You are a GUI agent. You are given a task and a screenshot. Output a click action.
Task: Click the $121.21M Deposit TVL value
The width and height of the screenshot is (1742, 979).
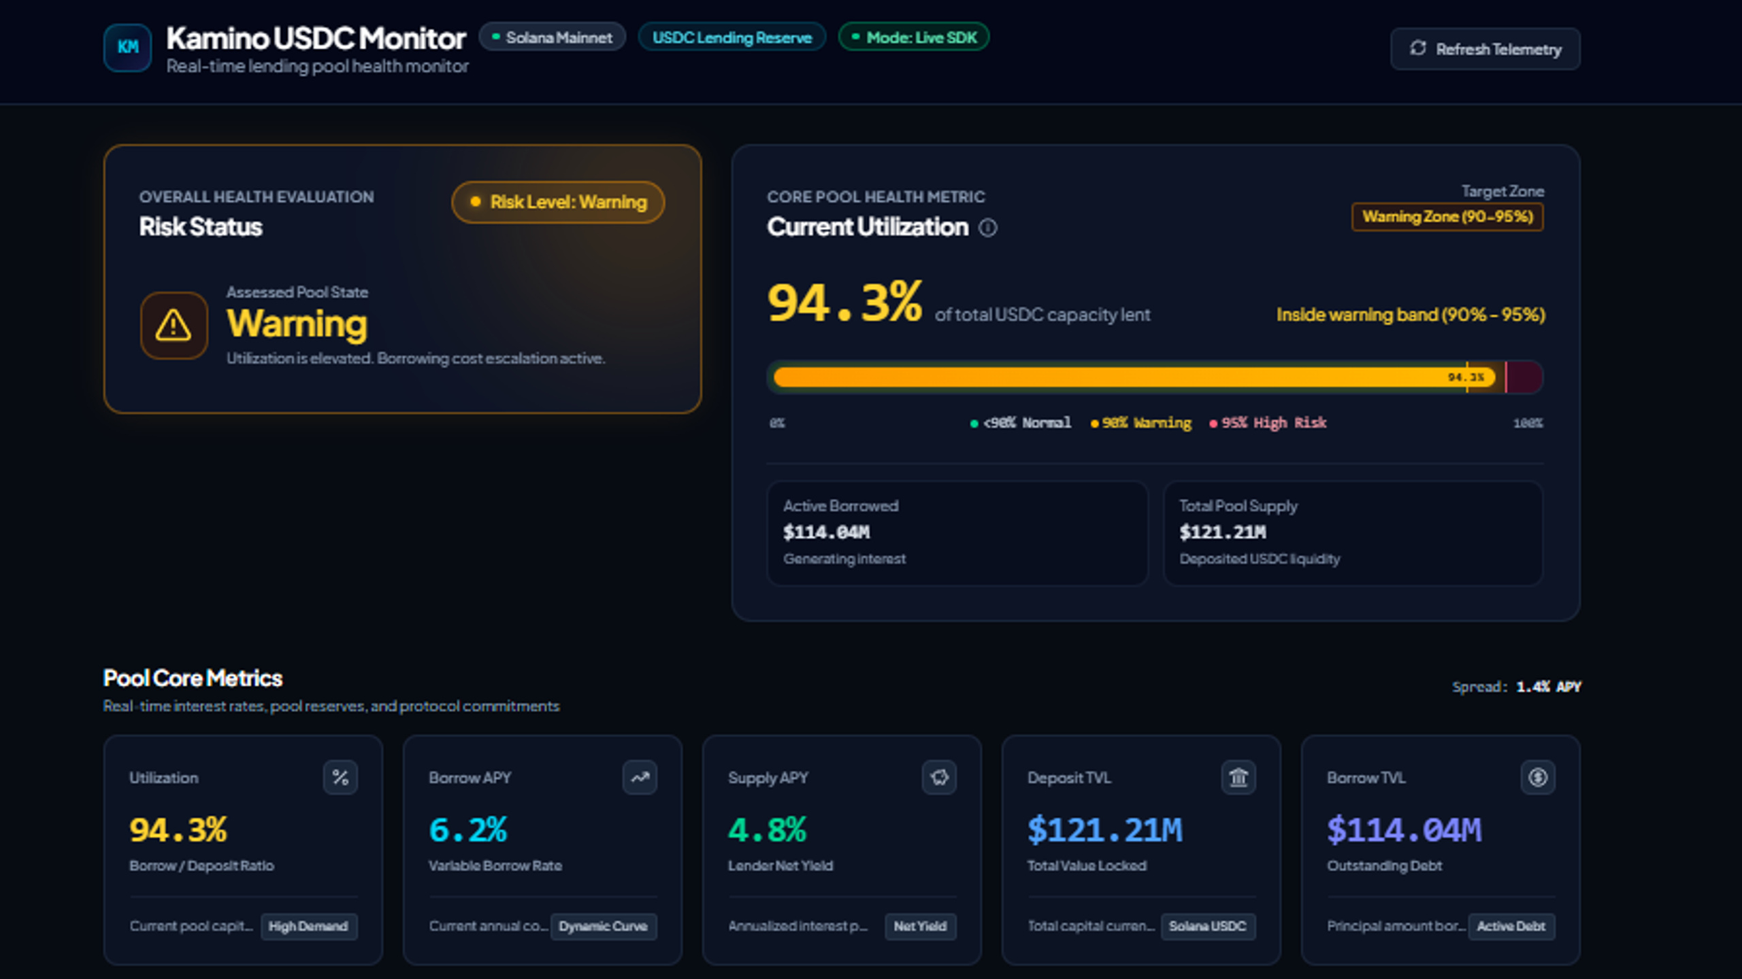1105,830
